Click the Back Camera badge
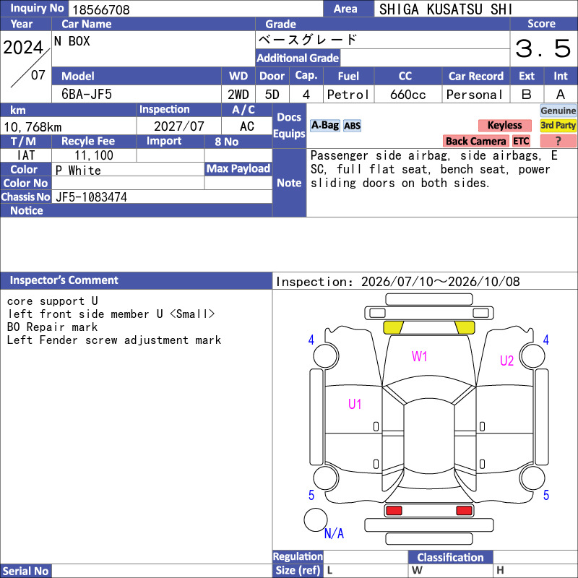Viewport: 578px width, 578px height. click(x=475, y=141)
